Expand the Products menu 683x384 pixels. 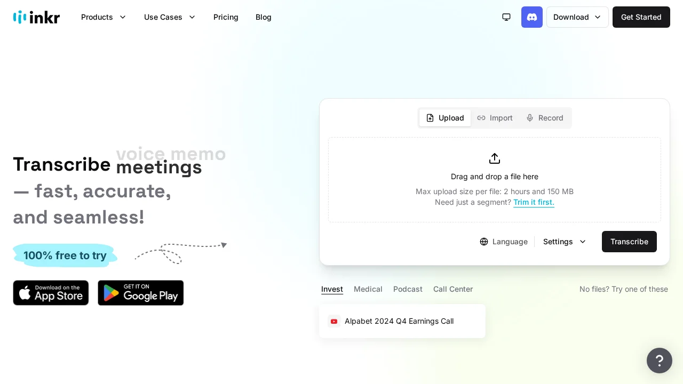coord(104,17)
